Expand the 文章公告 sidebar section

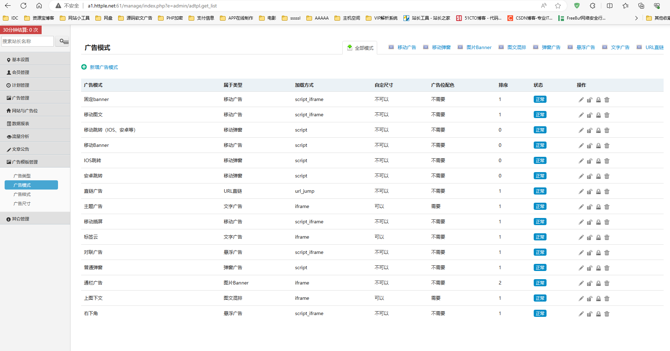point(35,149)
